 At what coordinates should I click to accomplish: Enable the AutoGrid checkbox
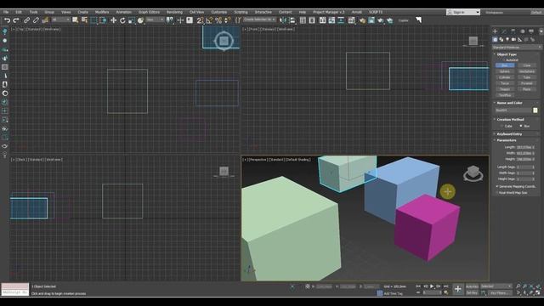tap(504, 60)
